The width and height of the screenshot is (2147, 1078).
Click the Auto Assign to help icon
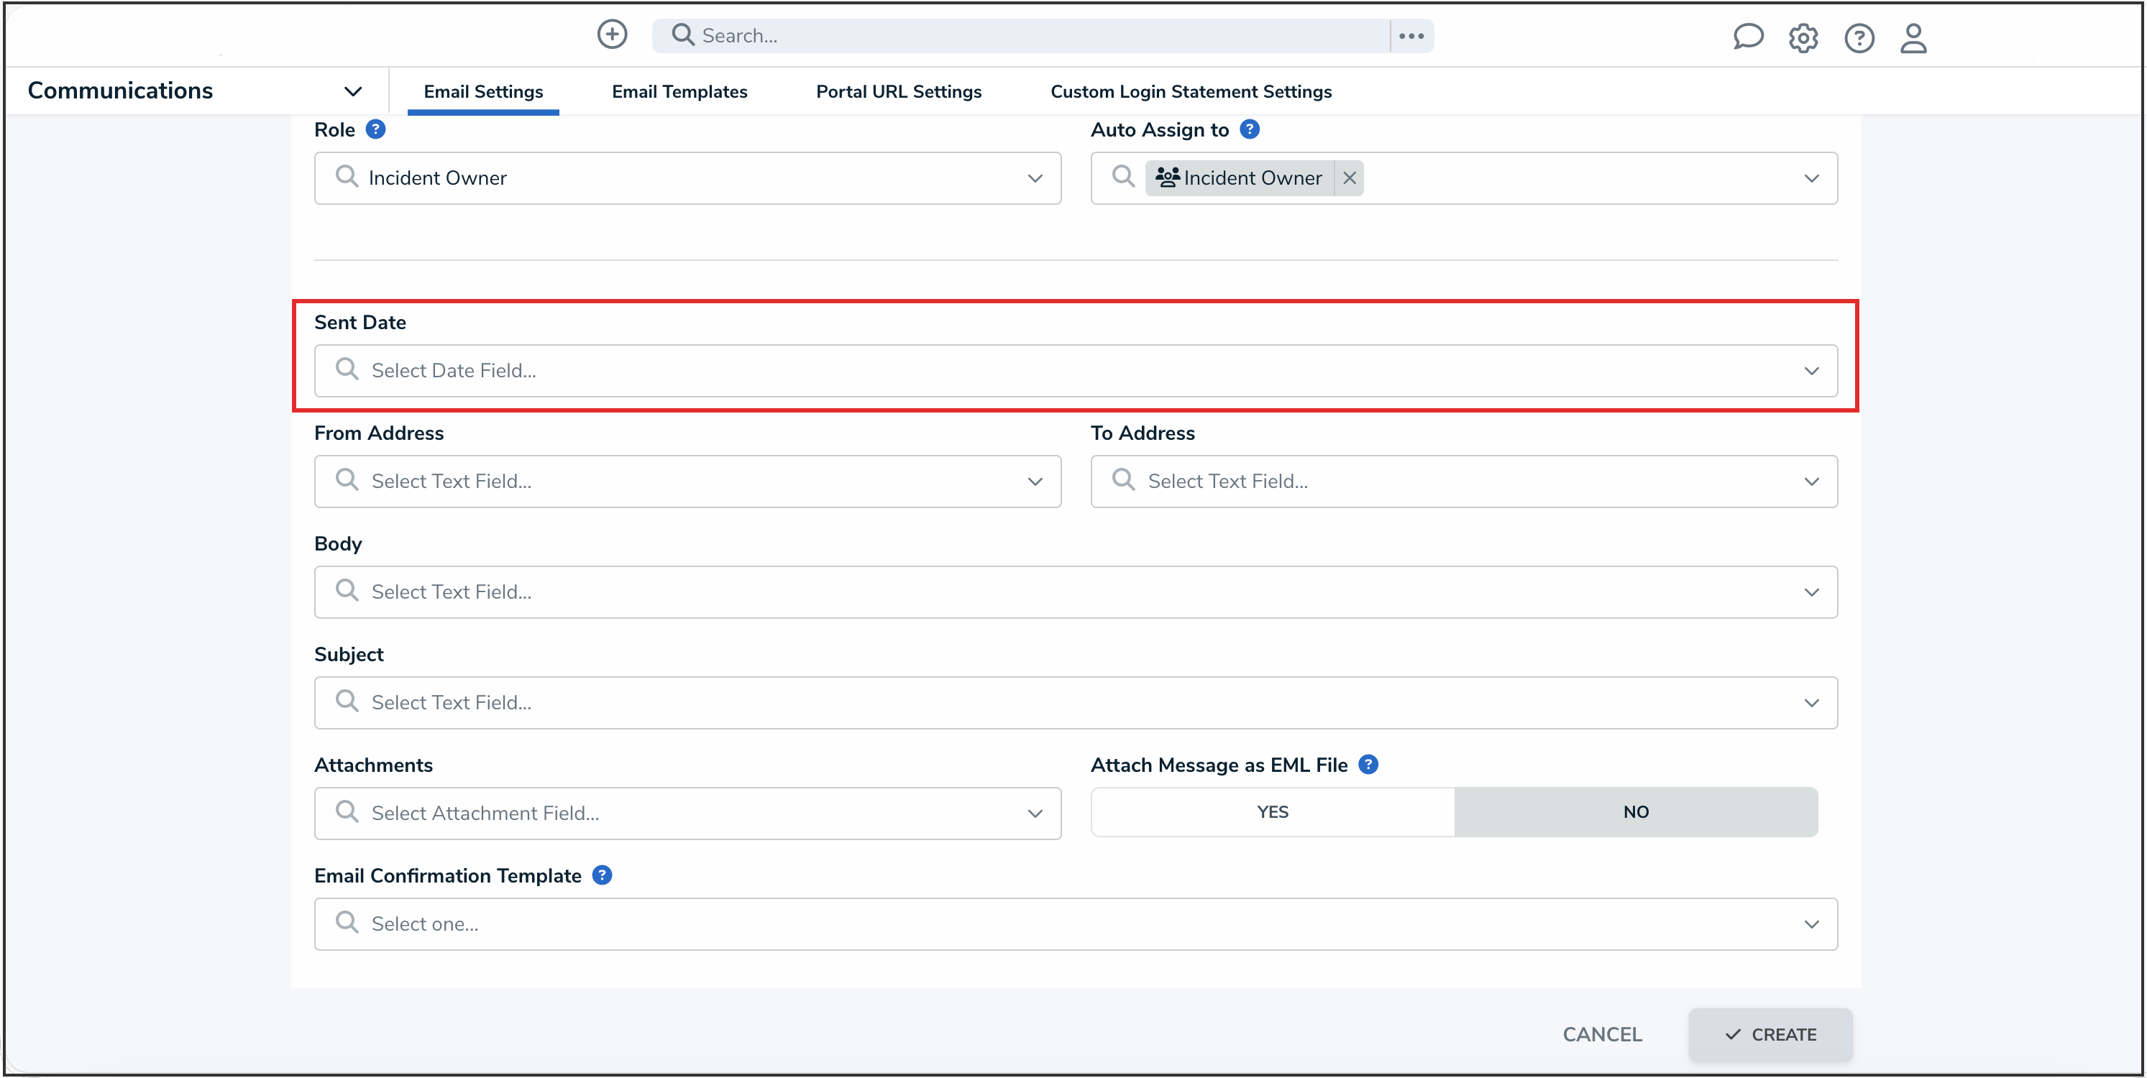1250,129
